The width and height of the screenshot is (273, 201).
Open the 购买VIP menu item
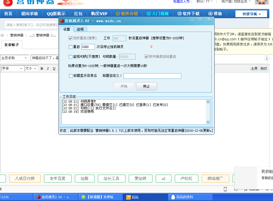click(x=99, y=14)
